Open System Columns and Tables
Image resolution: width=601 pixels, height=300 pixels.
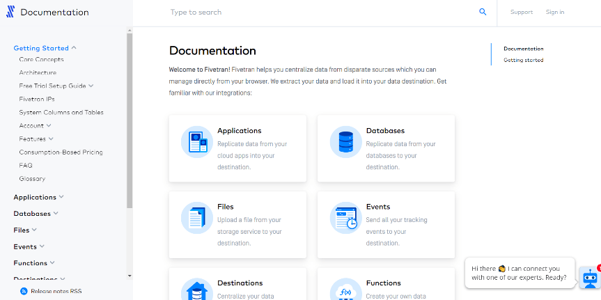point(61,112)
